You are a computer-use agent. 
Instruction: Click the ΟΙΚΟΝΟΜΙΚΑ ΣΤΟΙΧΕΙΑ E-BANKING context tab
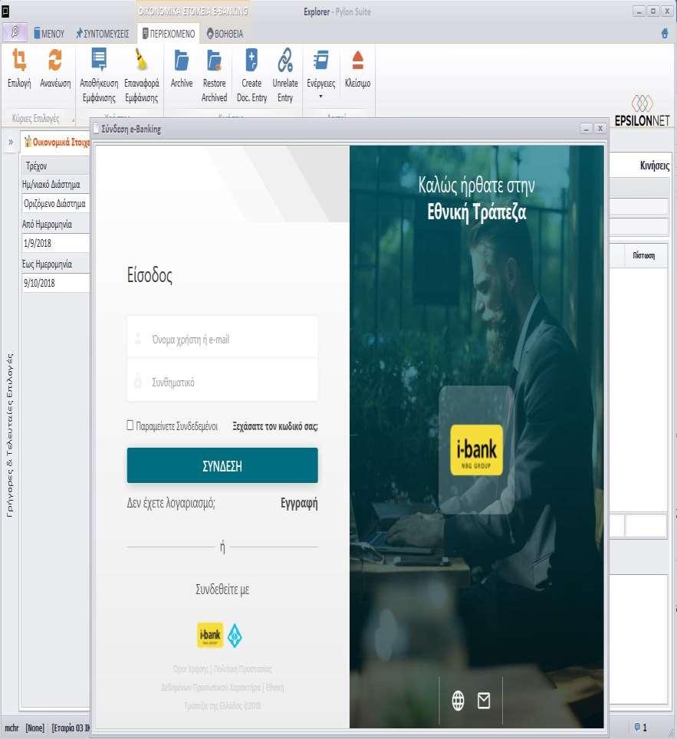(192, 11)
